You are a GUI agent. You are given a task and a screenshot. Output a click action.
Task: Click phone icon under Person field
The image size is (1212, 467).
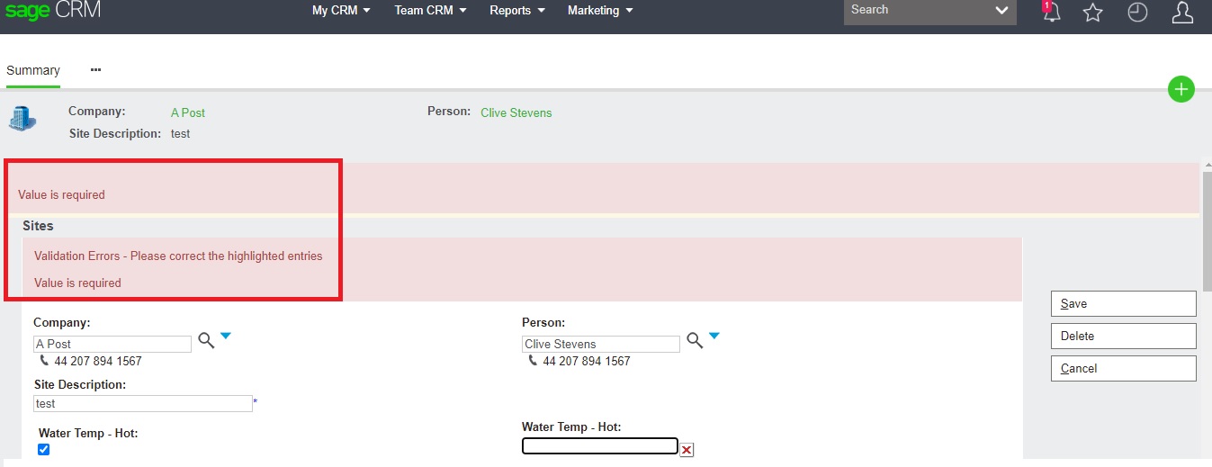coord(533,361)
